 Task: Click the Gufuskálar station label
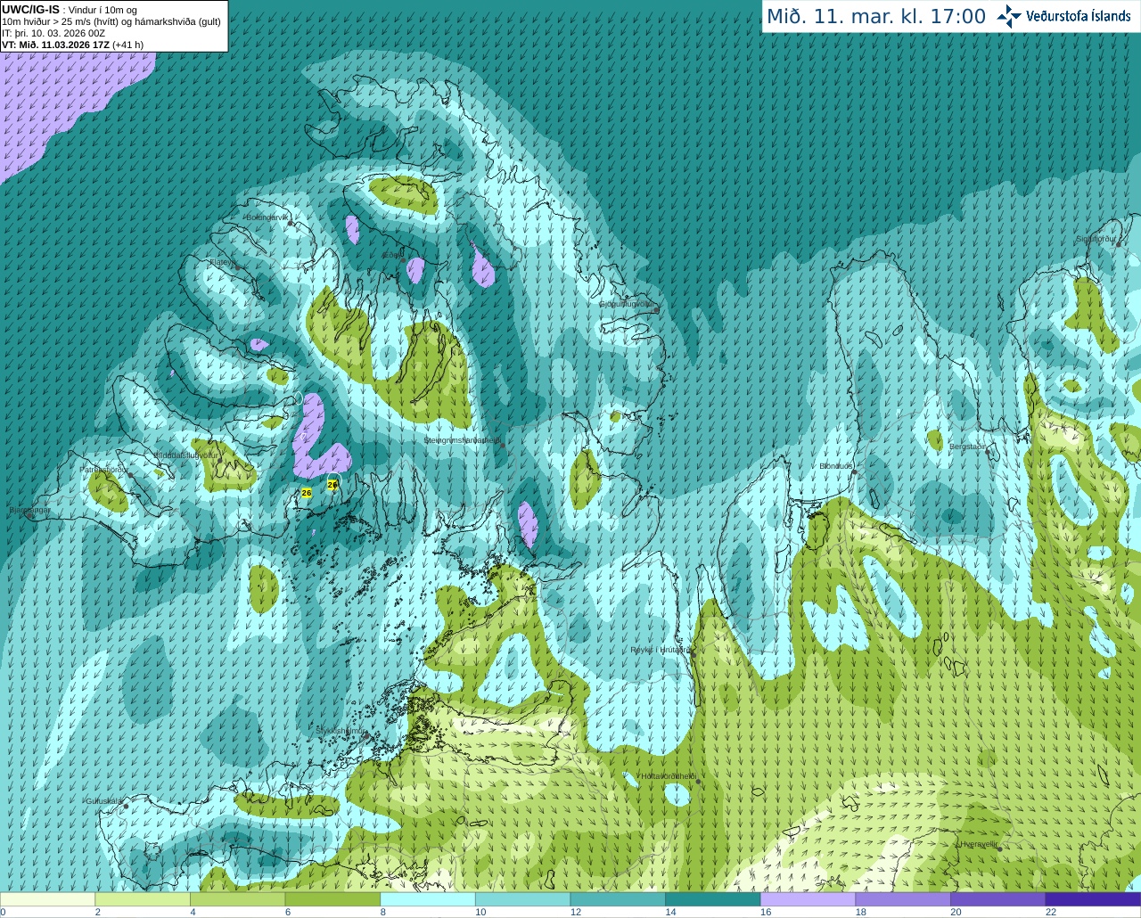104,801
